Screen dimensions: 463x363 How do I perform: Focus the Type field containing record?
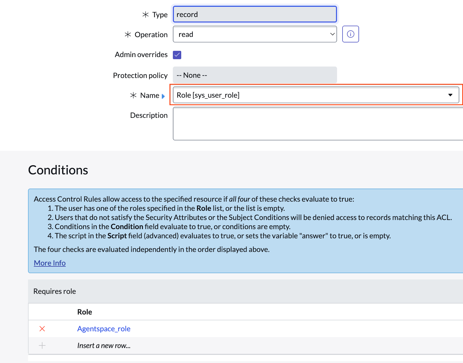tap(255, 14)
